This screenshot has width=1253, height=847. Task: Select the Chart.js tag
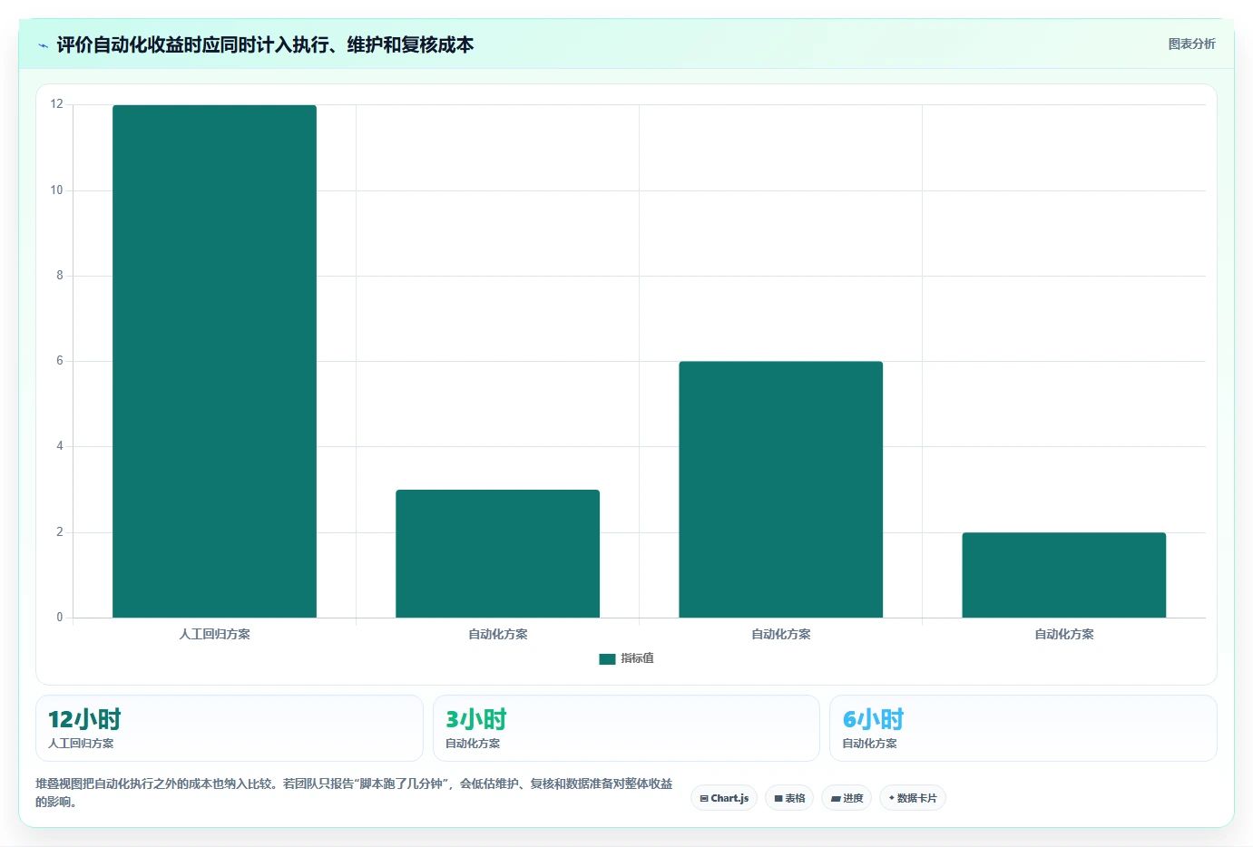724,798
